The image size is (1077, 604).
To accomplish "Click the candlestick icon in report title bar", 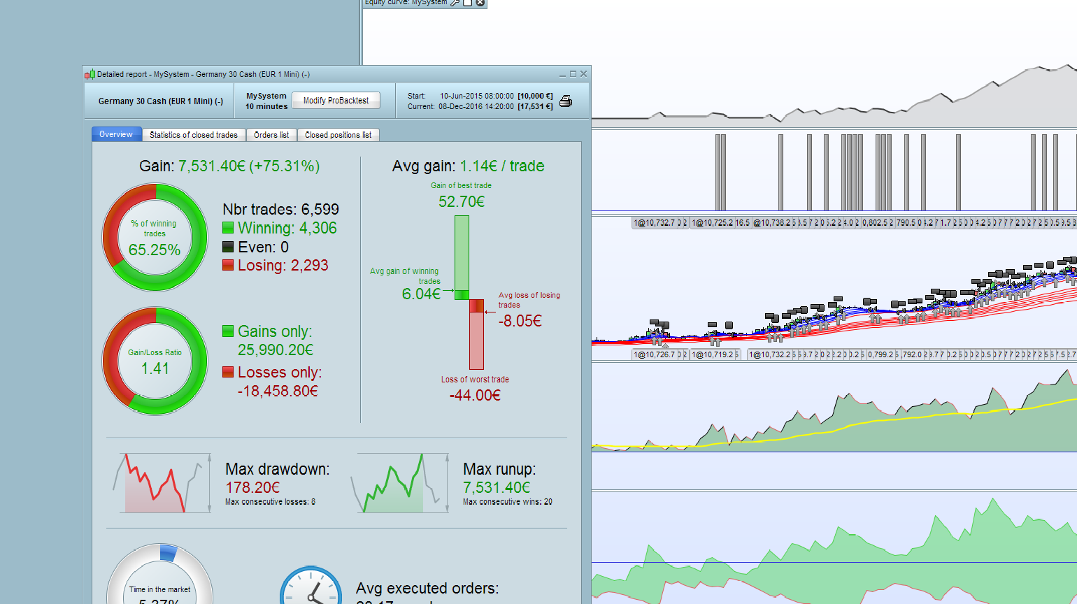I will 90,74.
